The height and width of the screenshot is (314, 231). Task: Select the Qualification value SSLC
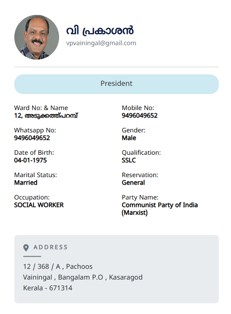128,161
